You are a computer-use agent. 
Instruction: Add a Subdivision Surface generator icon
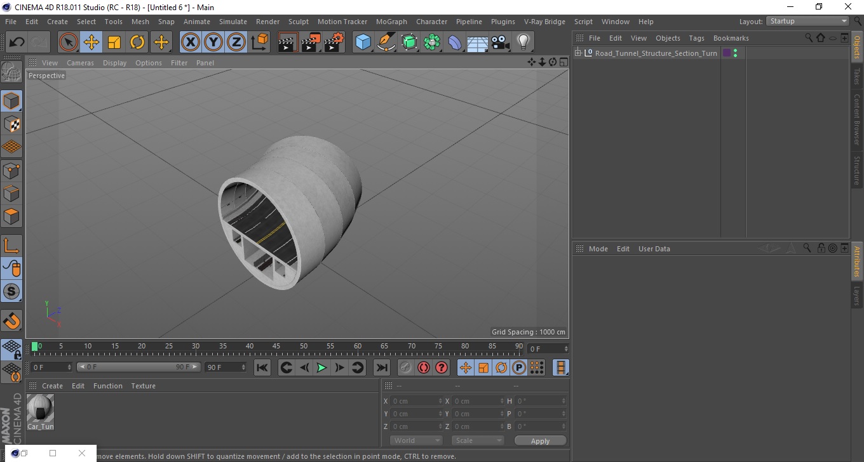(x=409, y=43)
